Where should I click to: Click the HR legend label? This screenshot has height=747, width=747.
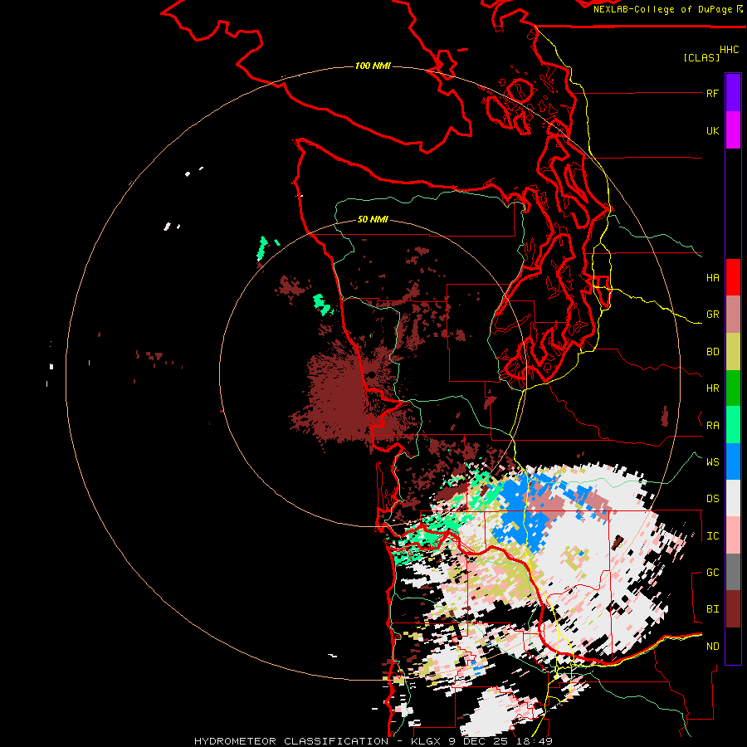point(712,388)
